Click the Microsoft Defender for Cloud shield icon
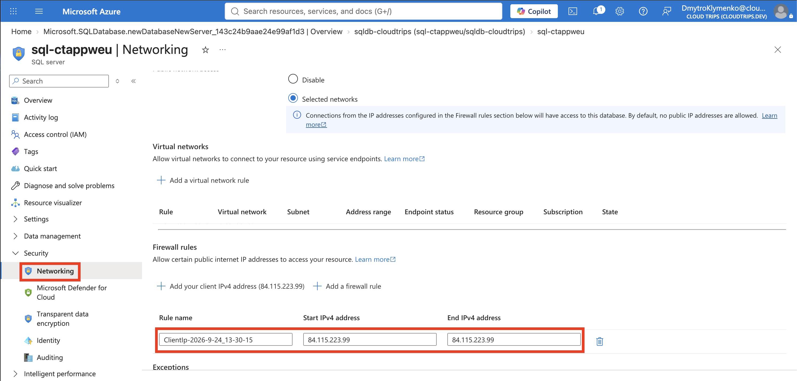Image resolution: width=797 pixels, height=381 pixels. tap(28, 292)
